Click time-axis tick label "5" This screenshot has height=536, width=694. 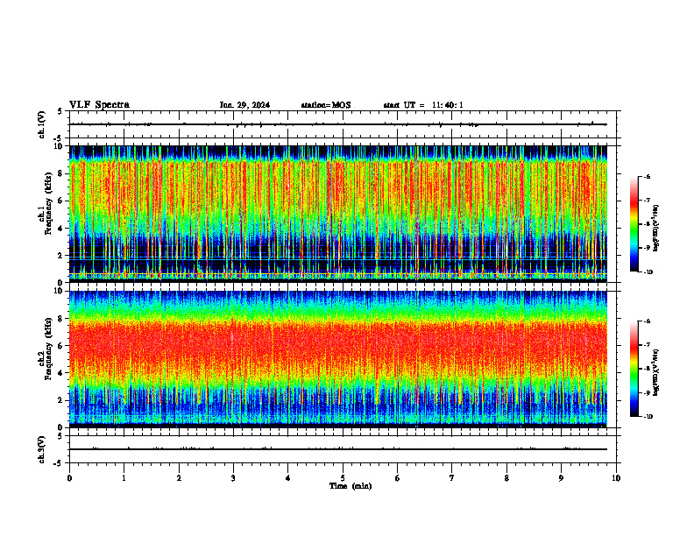click(343, 478)
